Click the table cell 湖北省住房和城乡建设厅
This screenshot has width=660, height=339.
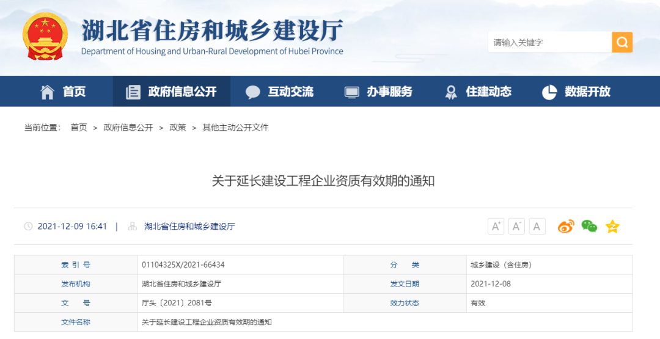click(240, 284)
